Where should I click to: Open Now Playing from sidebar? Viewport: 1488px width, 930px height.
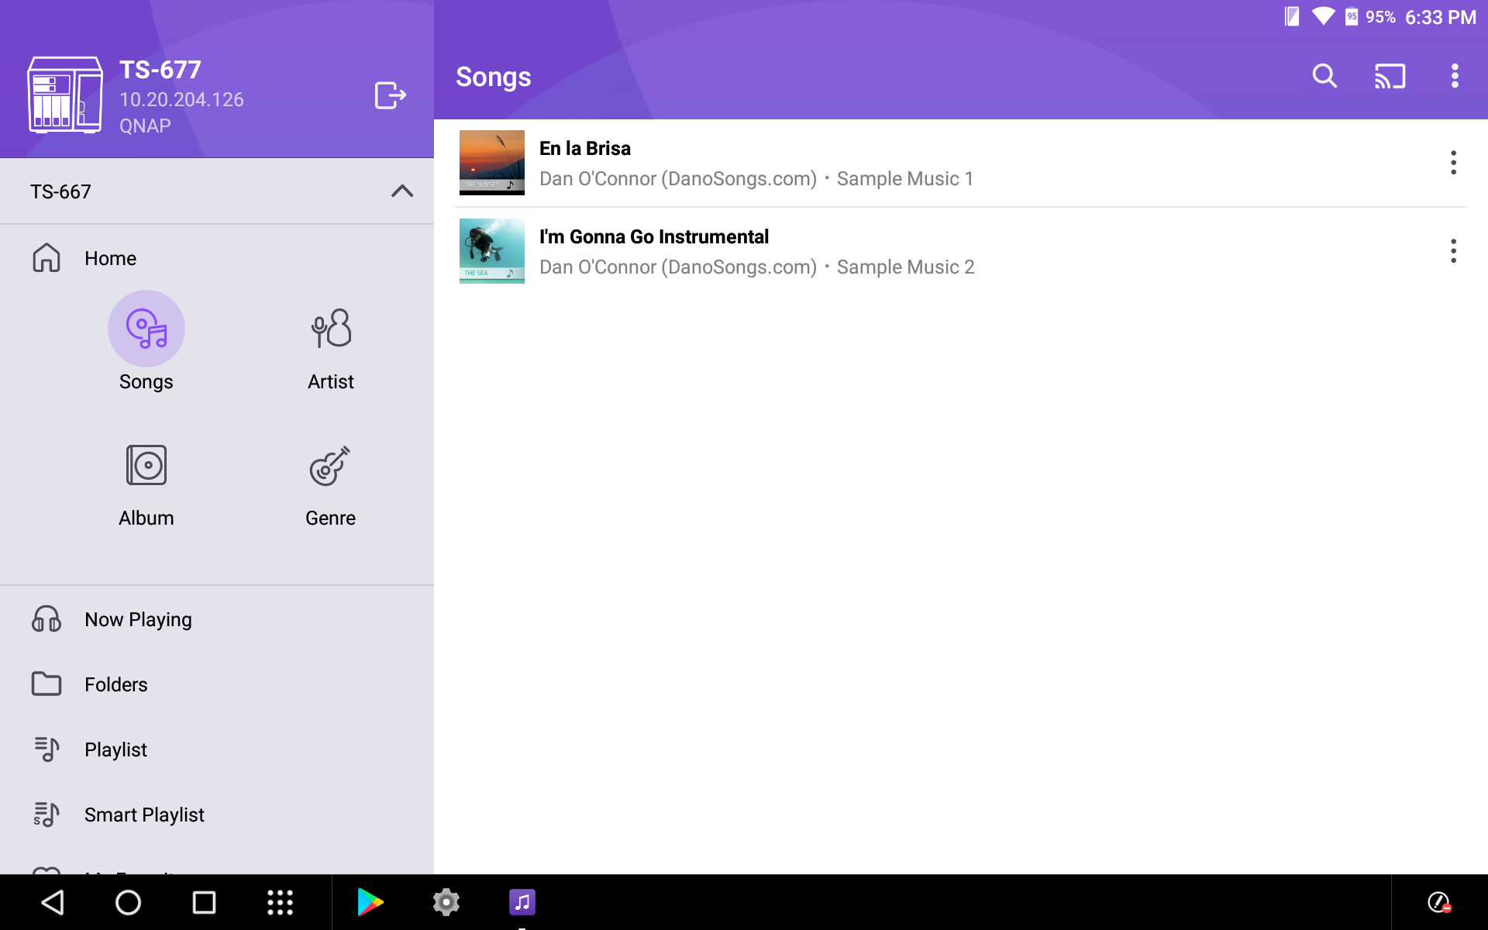(x=217, y=619)
